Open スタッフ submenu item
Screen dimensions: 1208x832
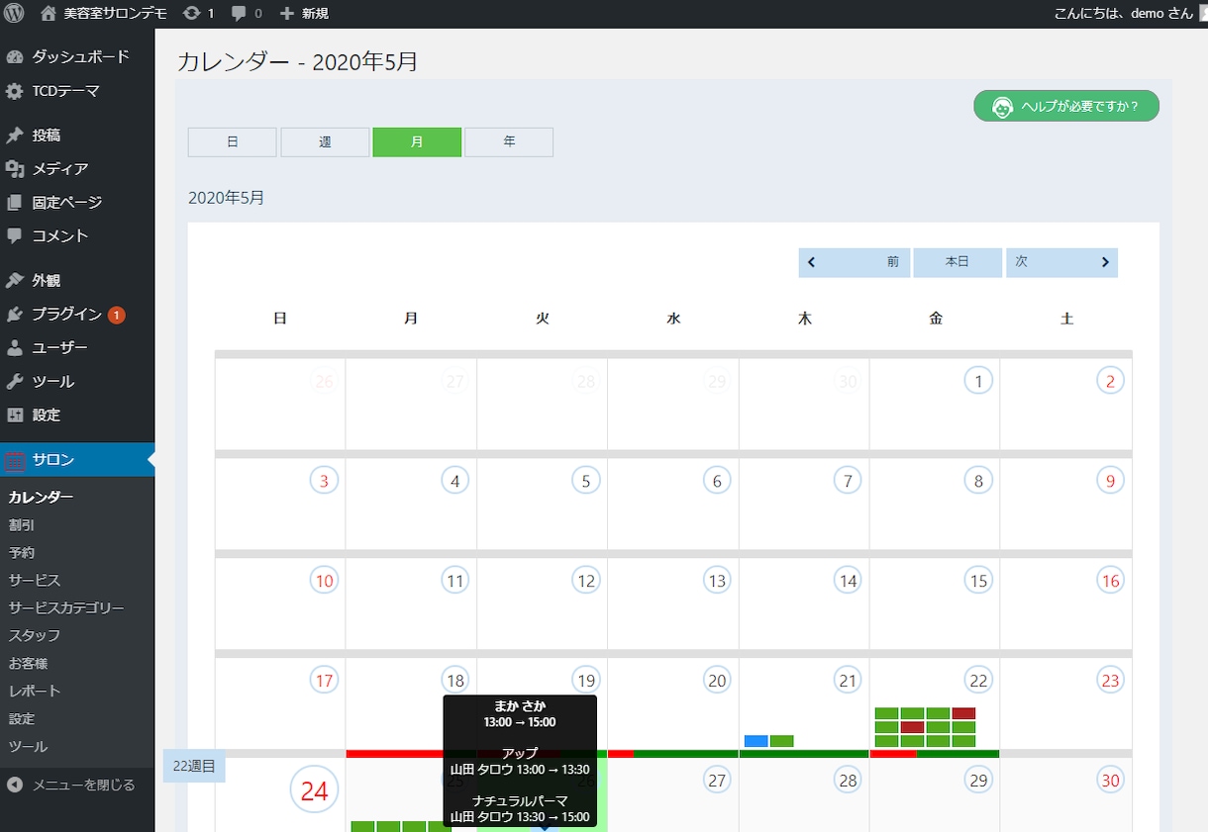point(35,636)
